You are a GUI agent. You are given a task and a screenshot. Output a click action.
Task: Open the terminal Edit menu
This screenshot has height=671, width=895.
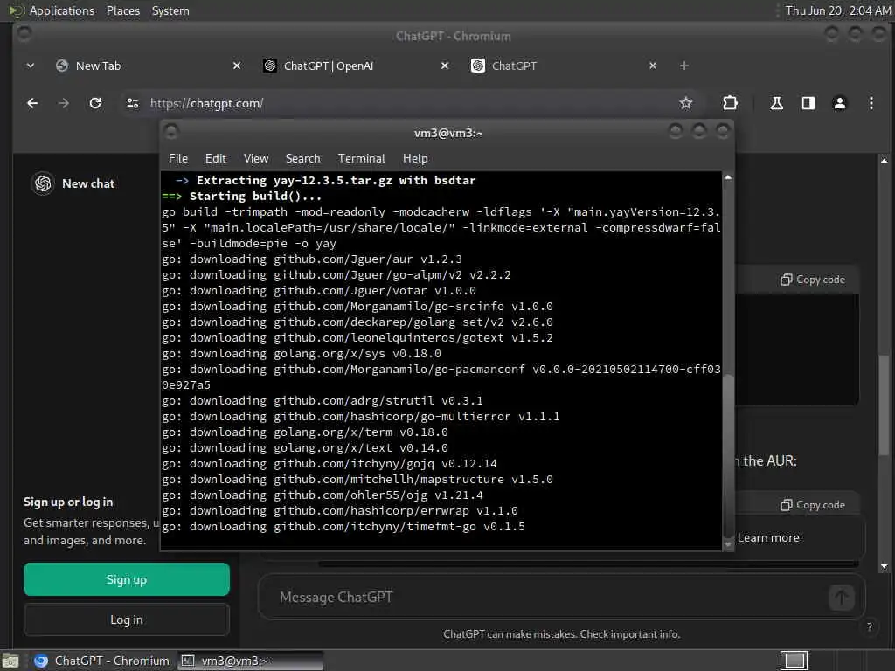pos(216,159)
